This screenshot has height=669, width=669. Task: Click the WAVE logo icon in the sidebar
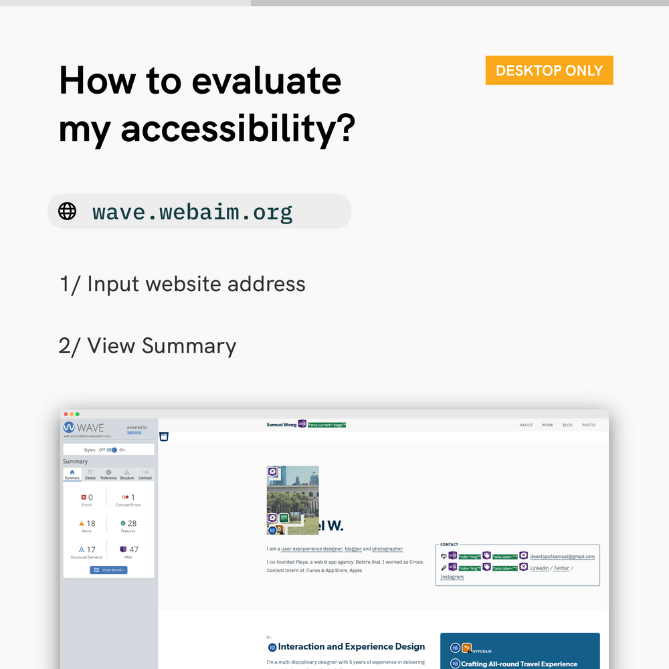(70, 427)
